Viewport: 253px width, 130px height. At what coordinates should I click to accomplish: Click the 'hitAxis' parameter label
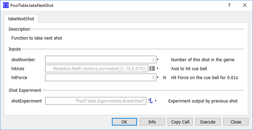pos(18,69)
